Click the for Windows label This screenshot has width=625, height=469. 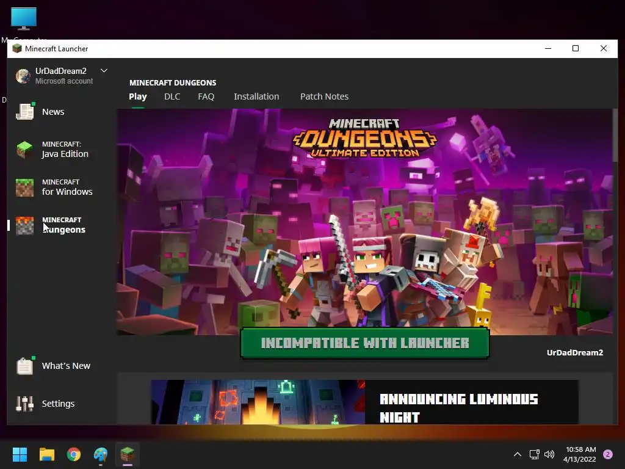click(67, 192)
